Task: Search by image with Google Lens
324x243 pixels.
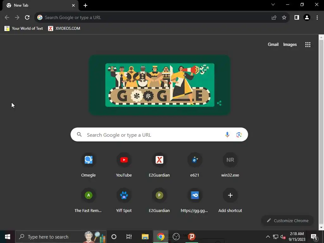Action: point(239,135)
